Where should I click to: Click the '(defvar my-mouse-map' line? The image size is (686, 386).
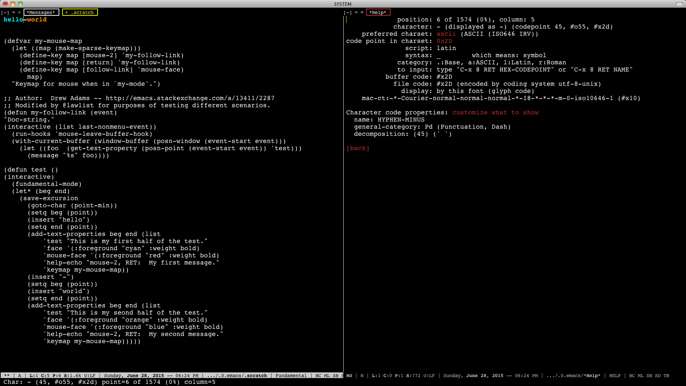[43, 41]
